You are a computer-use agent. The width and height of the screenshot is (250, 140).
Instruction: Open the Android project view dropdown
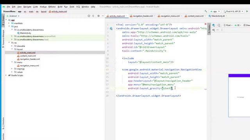[13, 16]
